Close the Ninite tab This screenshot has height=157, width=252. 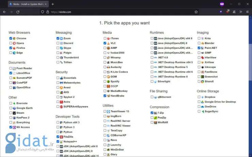pyautogui.click(x=46, y=4)
